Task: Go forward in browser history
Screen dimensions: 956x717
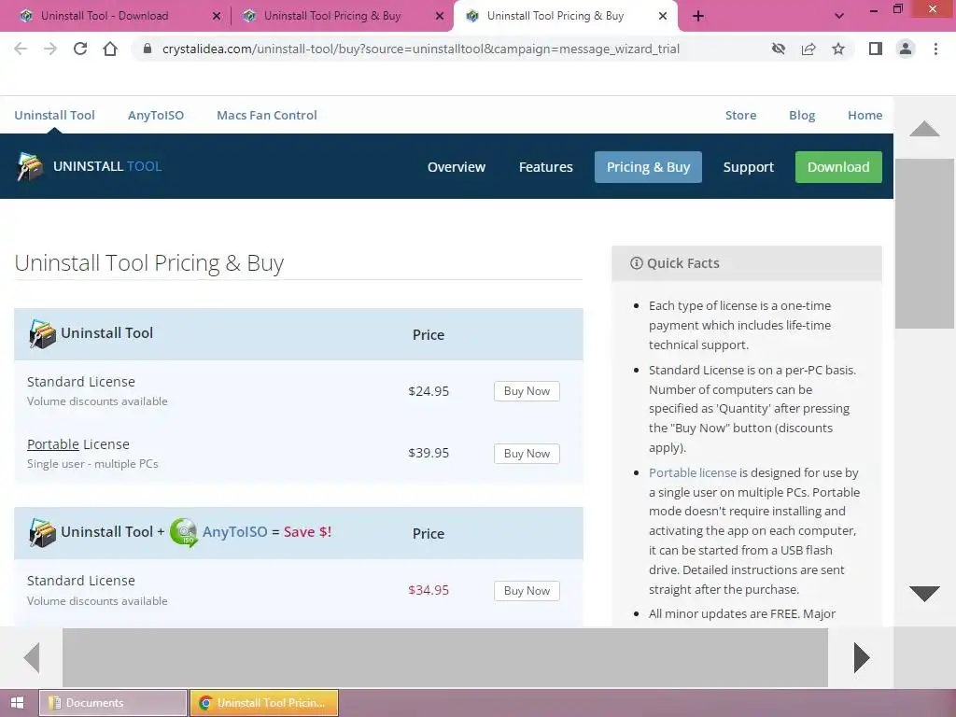Action: coord(50,49)
